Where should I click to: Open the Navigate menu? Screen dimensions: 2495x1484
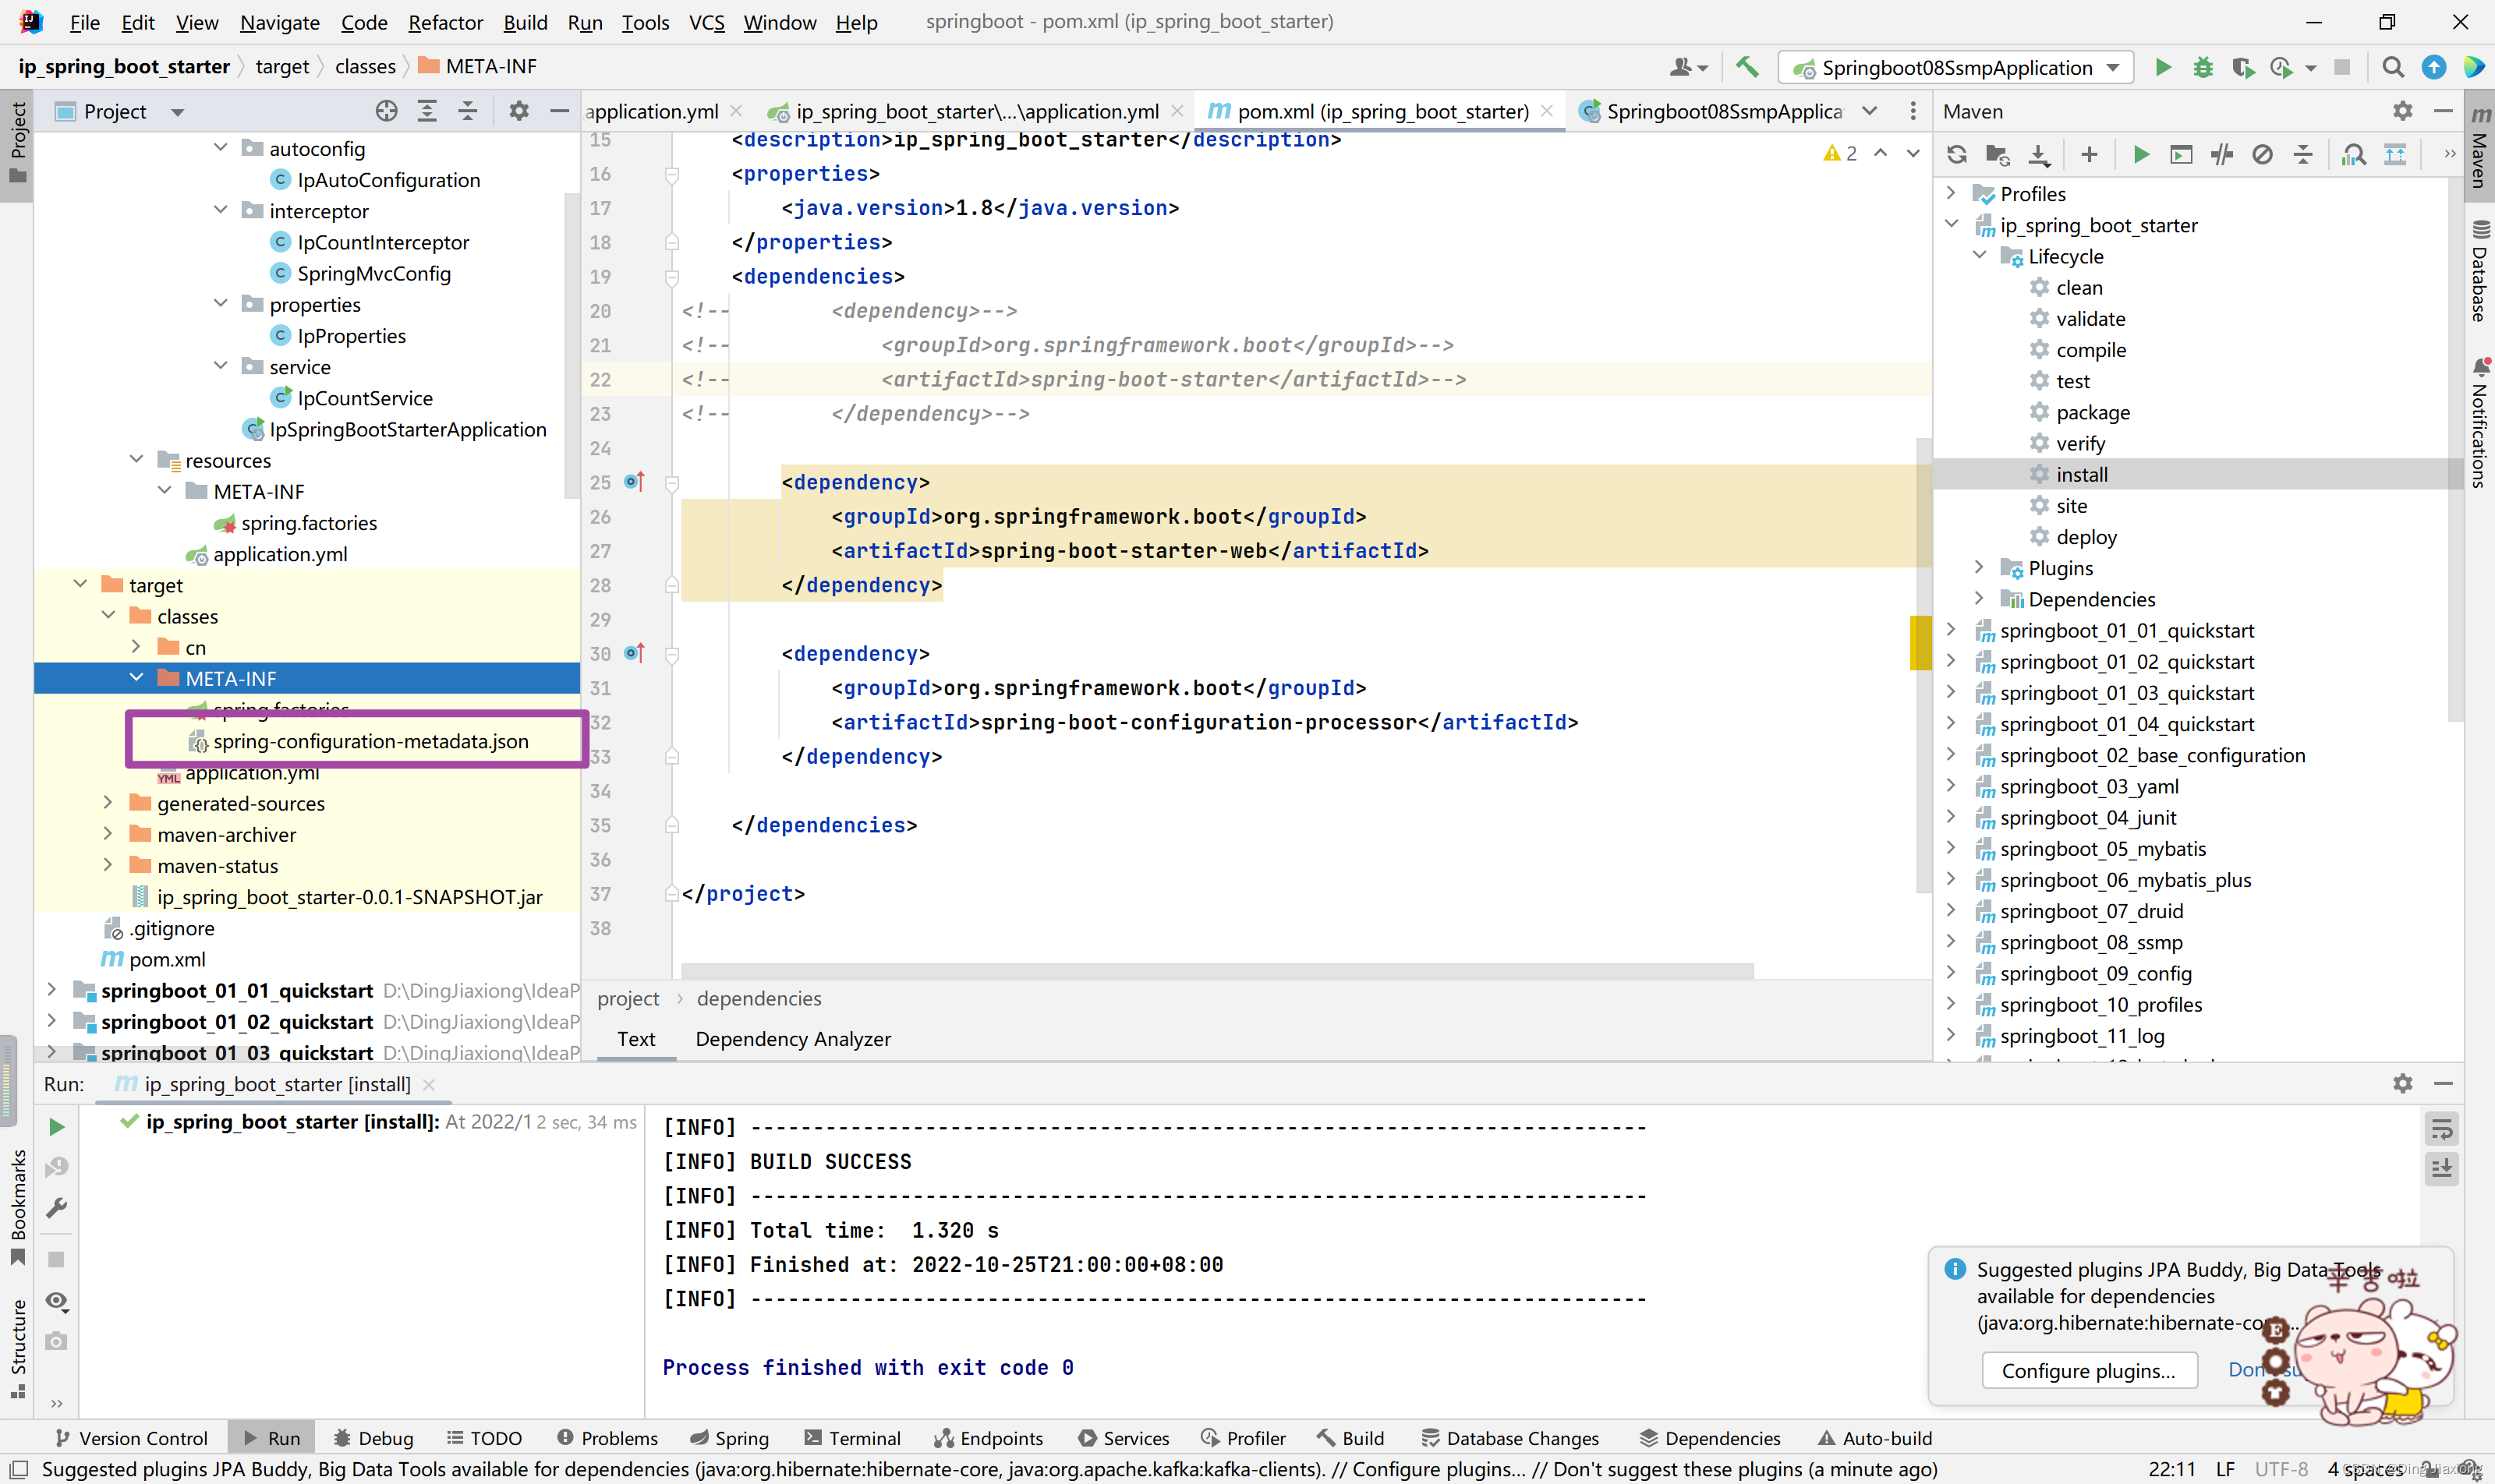[x=279, y=22]
